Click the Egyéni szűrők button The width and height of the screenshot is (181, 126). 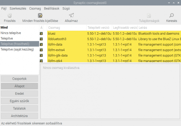(x=19, y=101)
